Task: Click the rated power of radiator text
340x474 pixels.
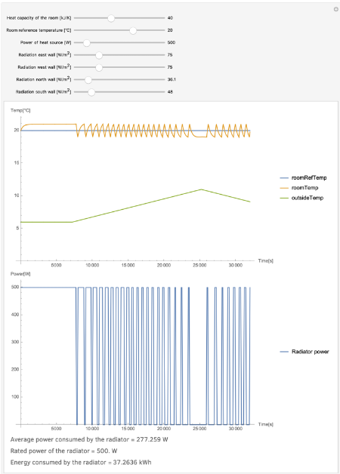Action: (x=63, y=451)
